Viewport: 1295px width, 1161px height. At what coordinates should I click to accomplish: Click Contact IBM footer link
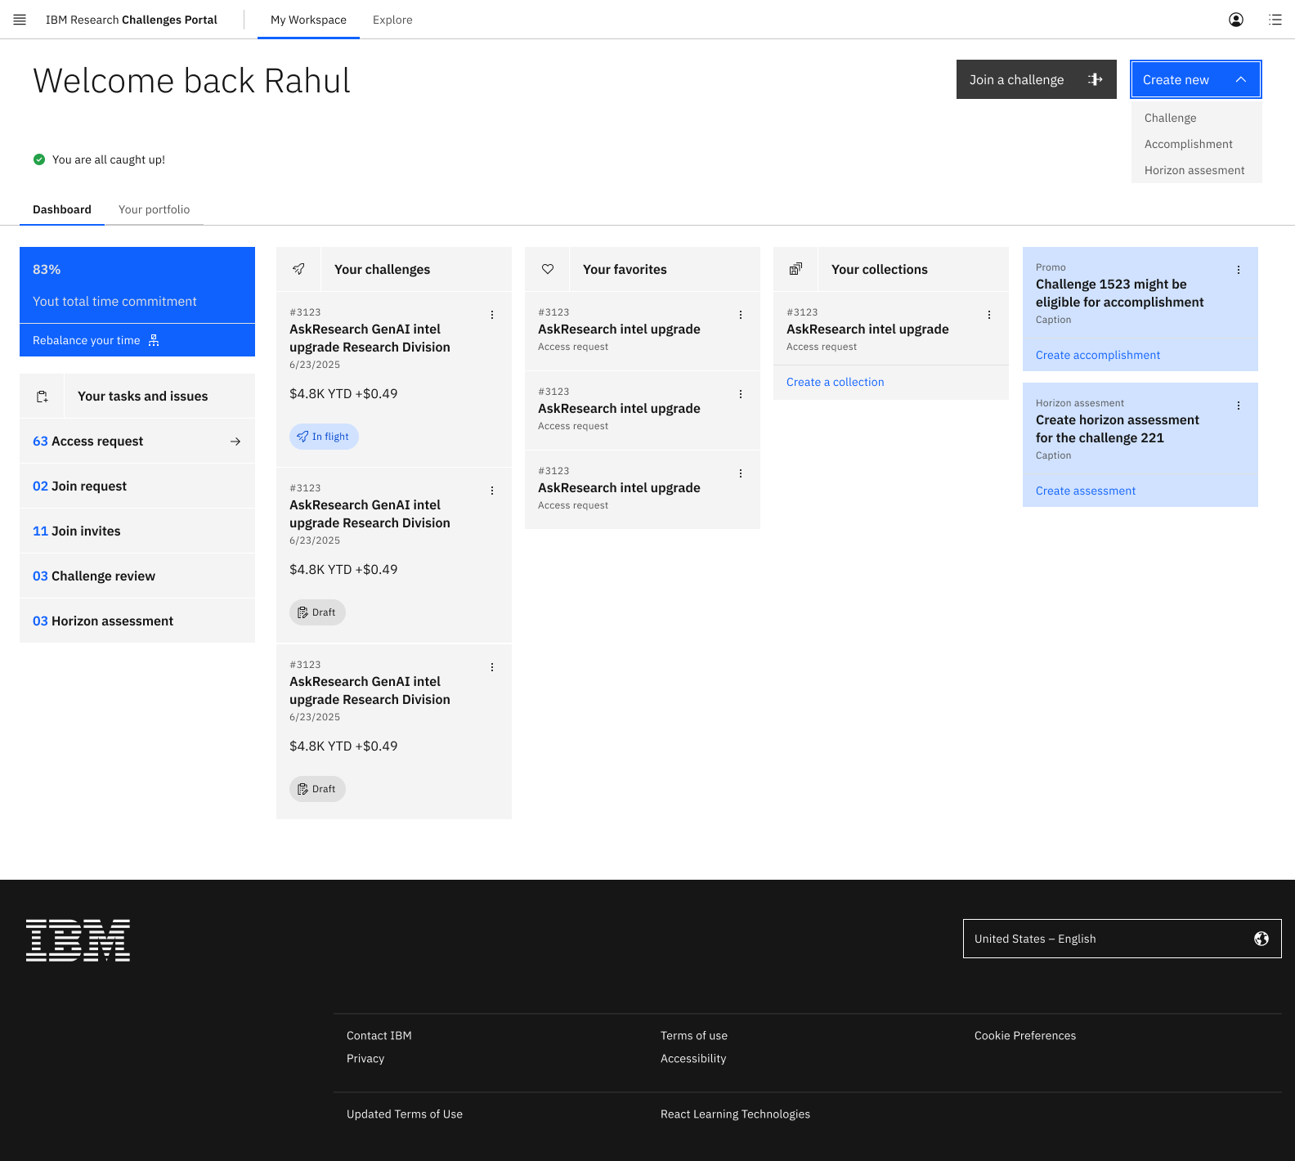point(379,1035)
